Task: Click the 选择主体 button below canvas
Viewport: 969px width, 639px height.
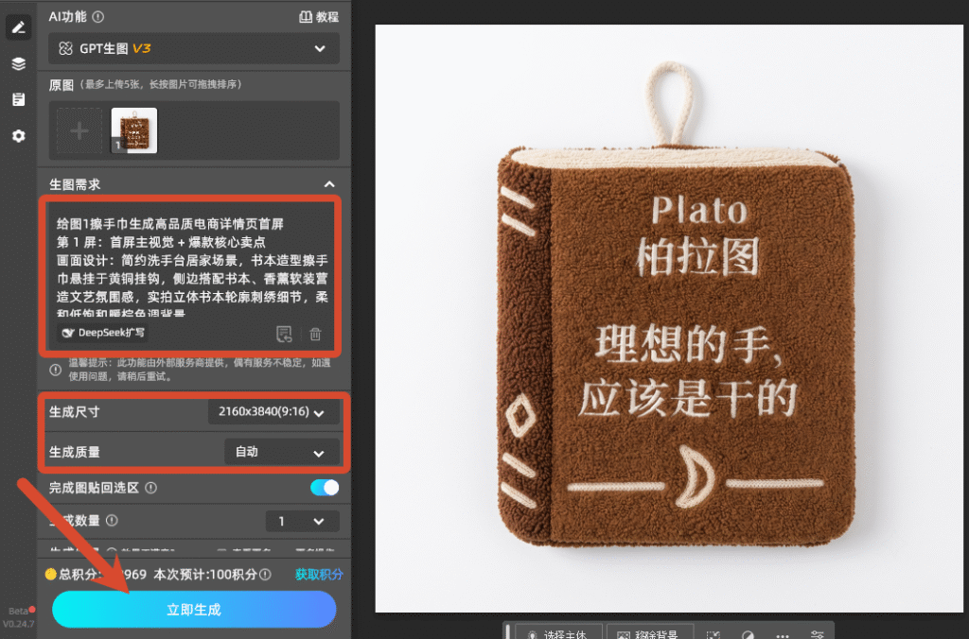Action: click(558, 632)
